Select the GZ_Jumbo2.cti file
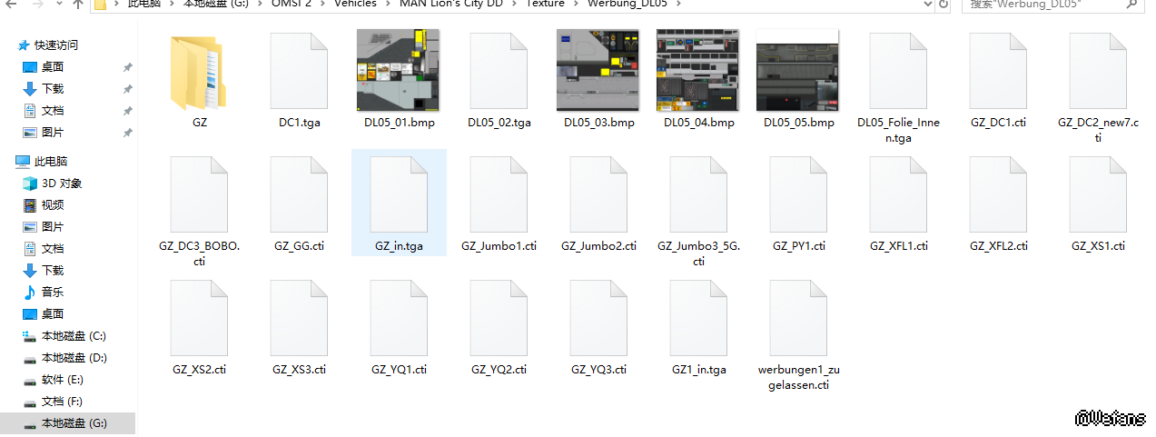 598,205
